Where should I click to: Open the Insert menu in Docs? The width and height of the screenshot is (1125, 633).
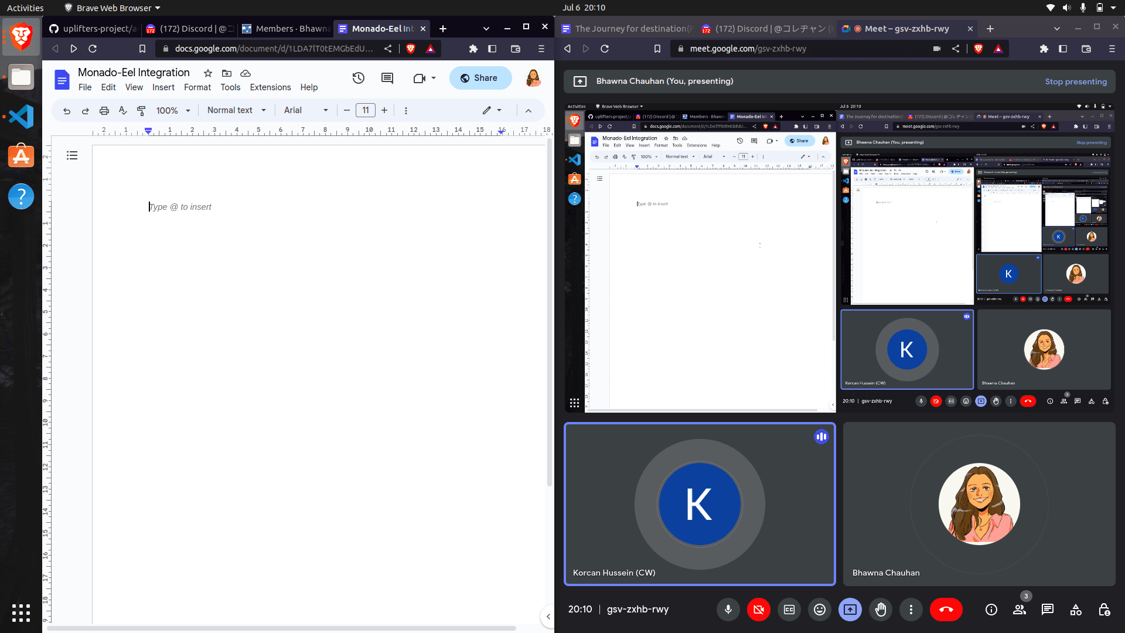pos(163,87)
